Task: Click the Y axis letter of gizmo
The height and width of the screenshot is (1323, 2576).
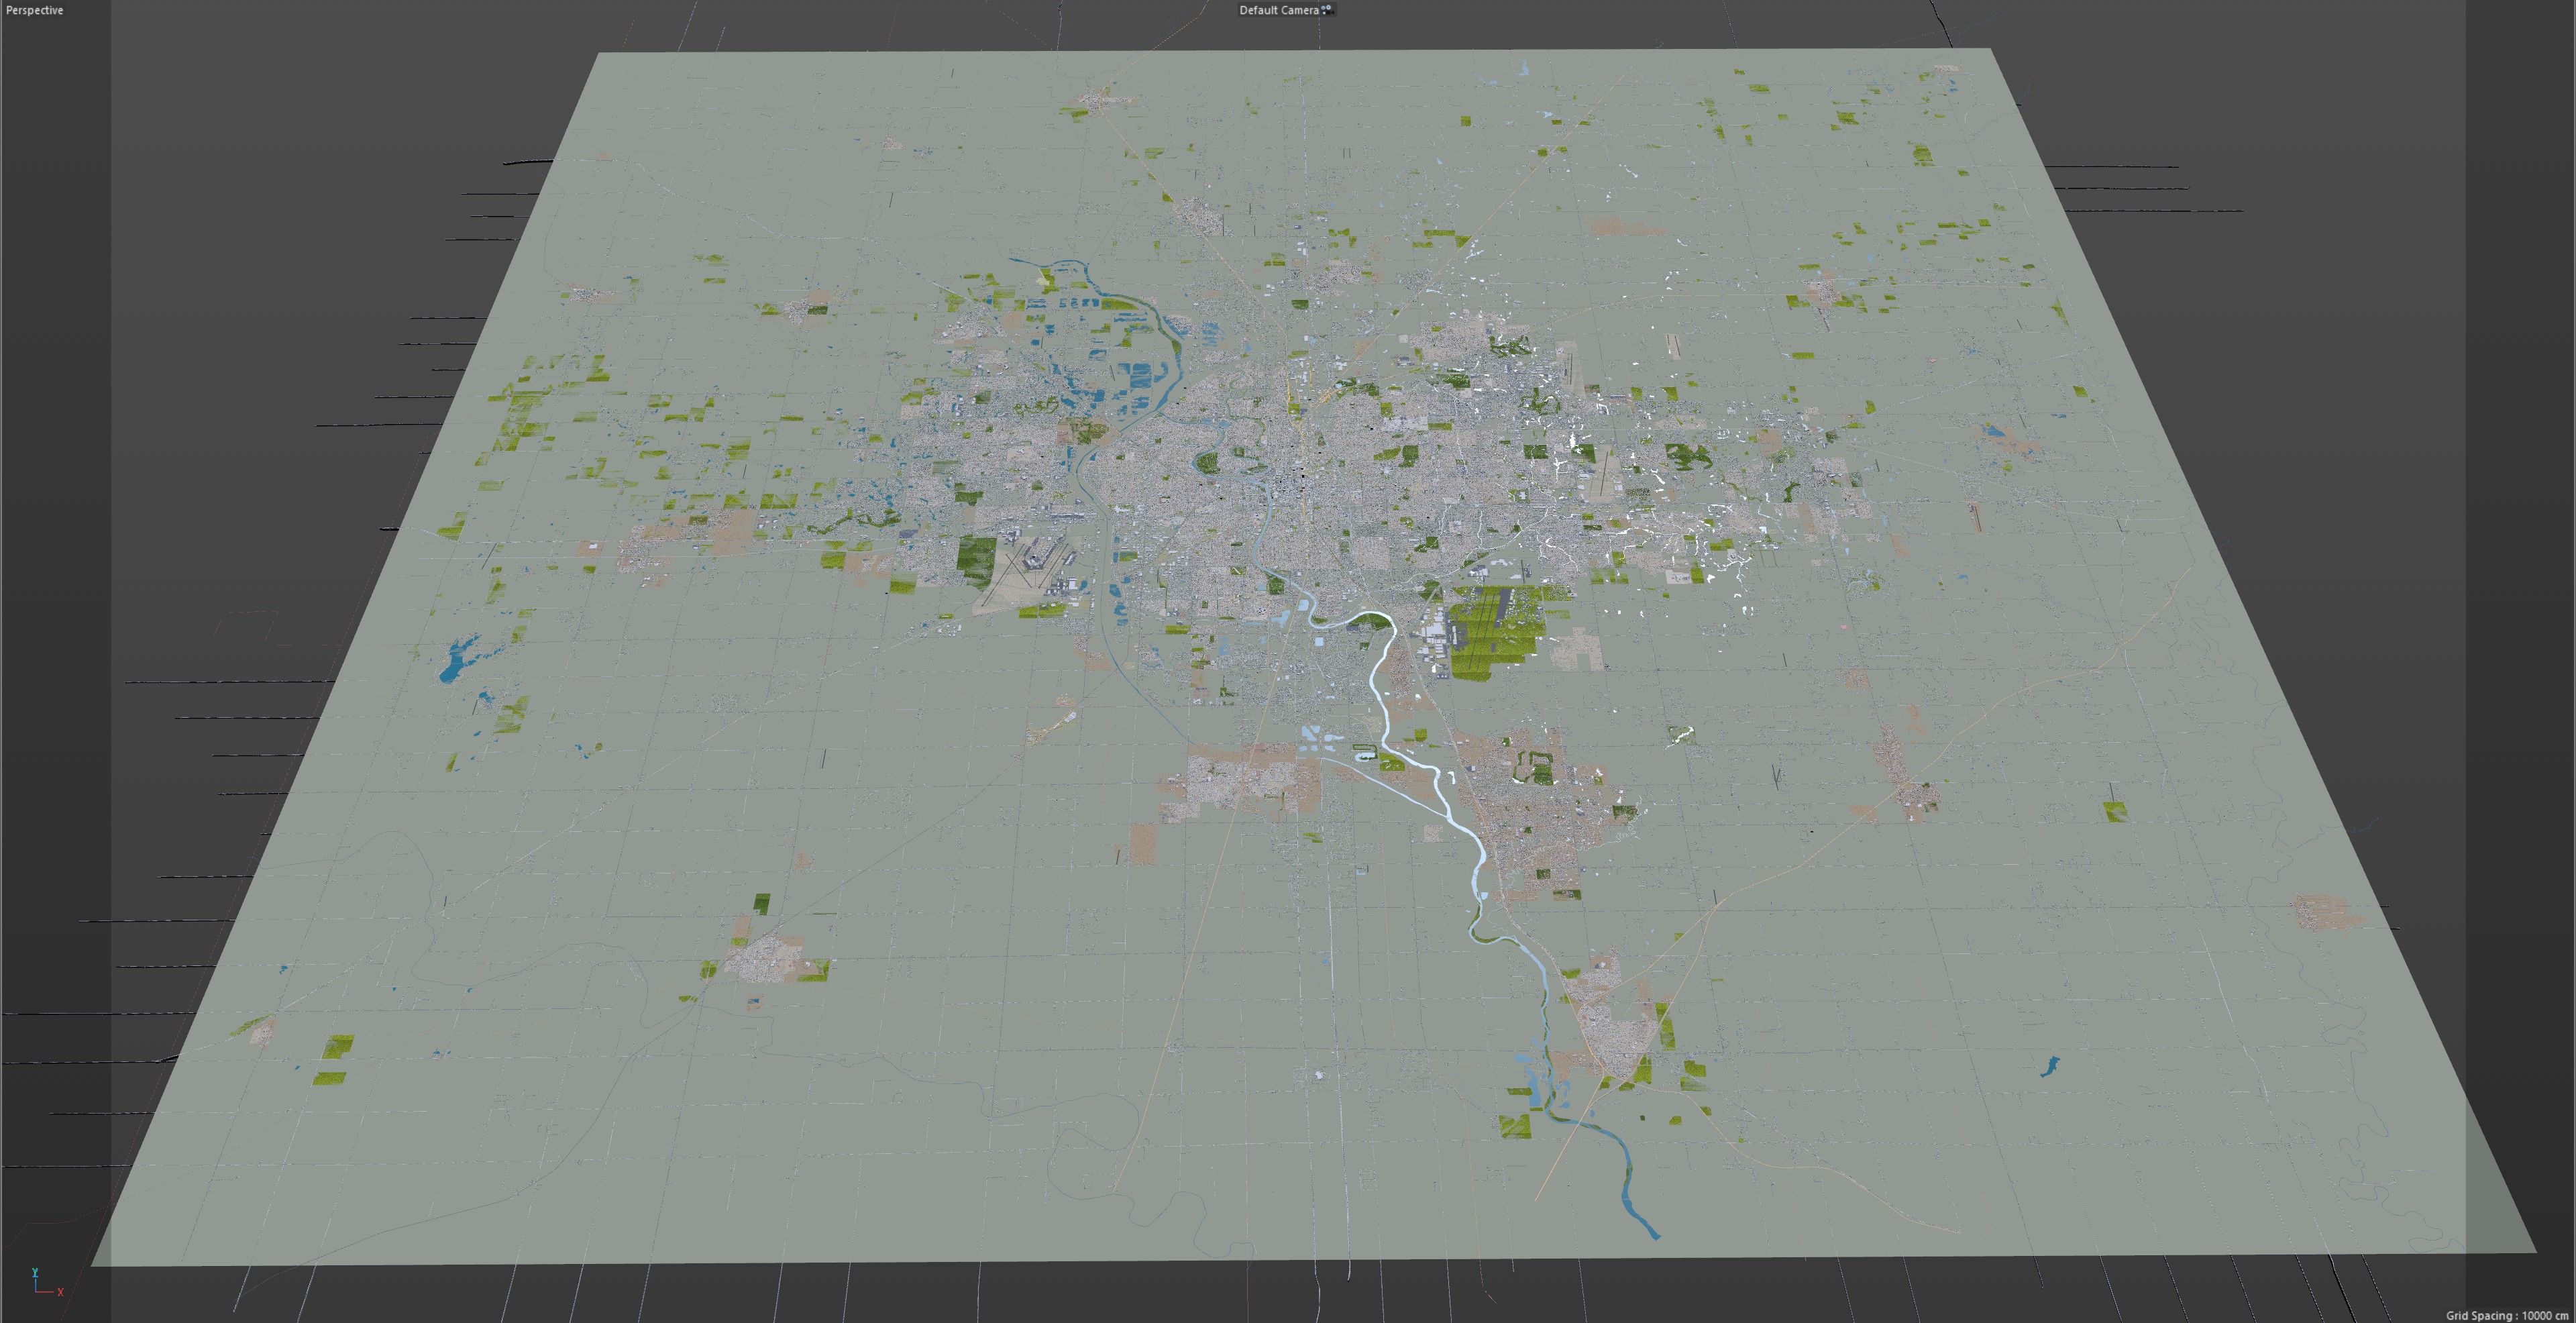Action: (x=34, y=1272)
